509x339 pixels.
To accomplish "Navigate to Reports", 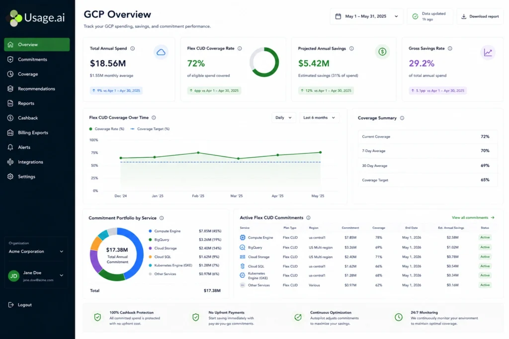I will tap(26, 103).
